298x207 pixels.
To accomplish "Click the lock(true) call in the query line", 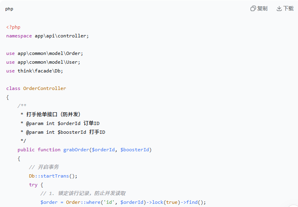I will [x=166, y=202].
